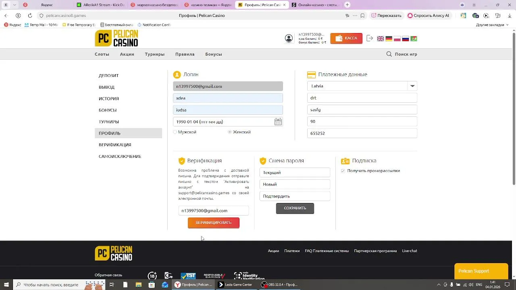Screen dimensions: 516x290
Task: Expand the Latvia country dropdown
Action: [x=412, y=86]
